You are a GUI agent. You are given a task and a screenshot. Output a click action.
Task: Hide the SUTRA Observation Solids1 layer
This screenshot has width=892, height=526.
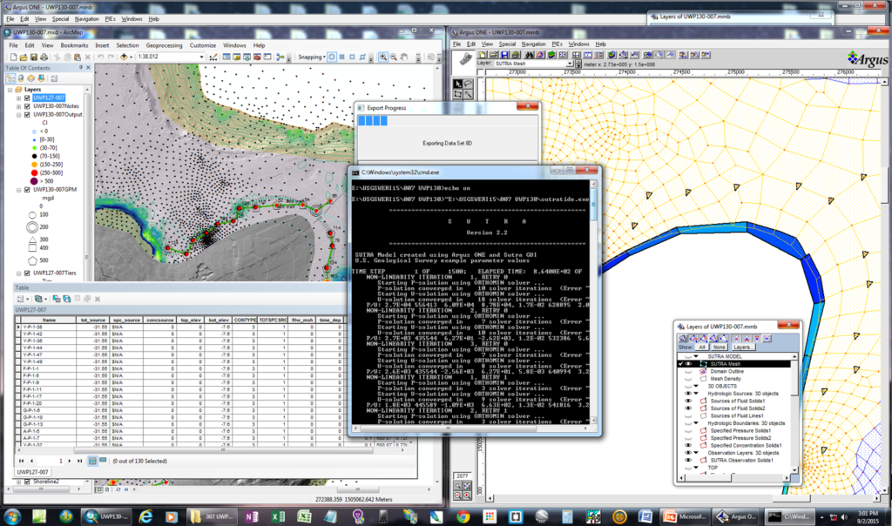click(x=688, y=460)
